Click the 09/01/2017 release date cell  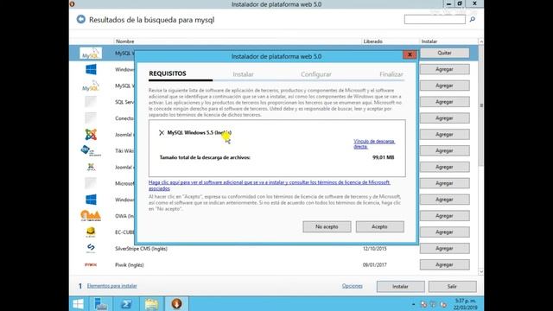point(374,265)
